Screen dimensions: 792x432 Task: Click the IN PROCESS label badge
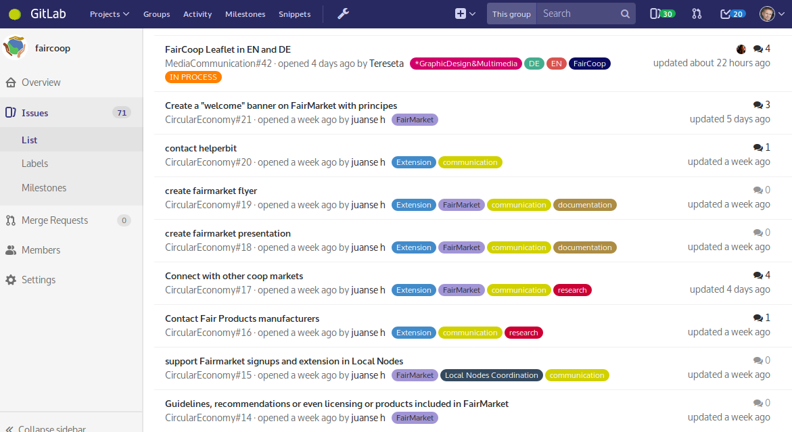[192, 76]
